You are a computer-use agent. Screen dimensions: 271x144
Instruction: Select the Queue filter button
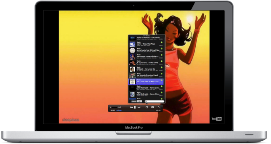click(x=134, y=101)
